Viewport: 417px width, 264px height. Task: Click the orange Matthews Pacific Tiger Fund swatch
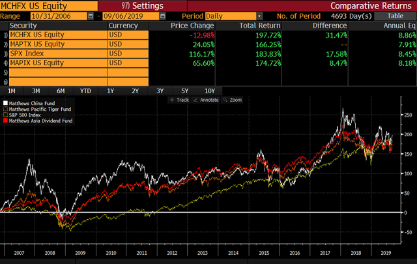5,109
